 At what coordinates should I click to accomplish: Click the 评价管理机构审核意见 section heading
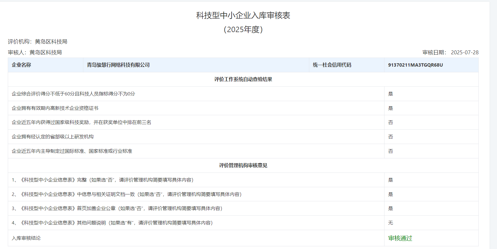(243, 166)
